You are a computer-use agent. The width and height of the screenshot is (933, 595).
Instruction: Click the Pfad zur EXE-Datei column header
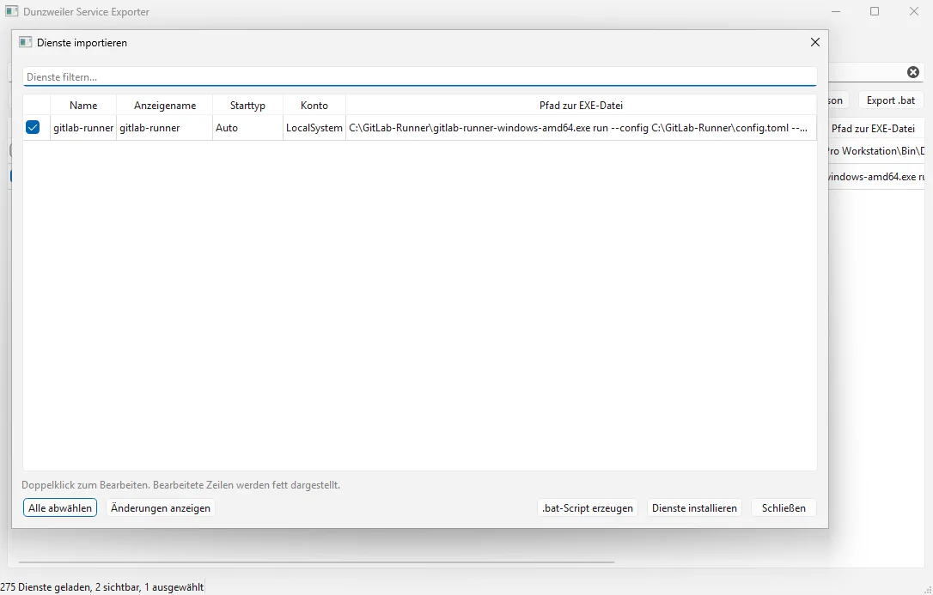(x=581, y=105)
